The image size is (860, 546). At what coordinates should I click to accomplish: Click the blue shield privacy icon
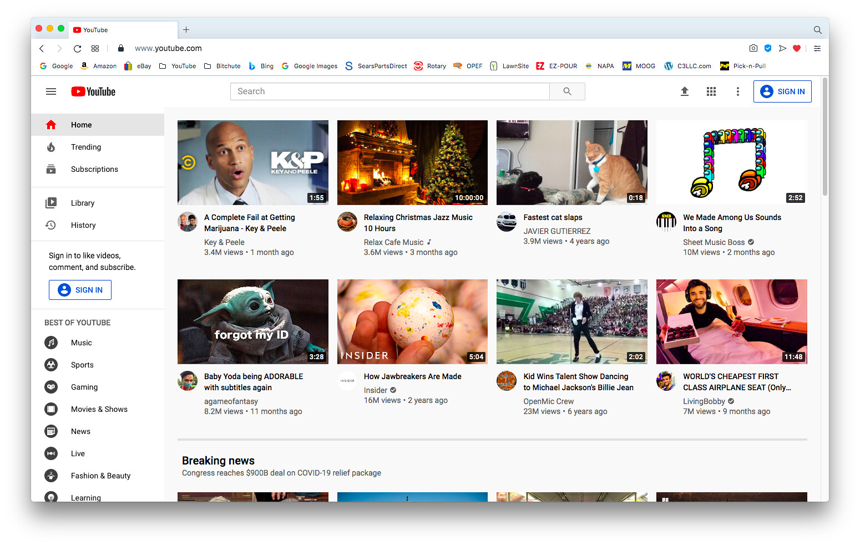tap(768, 48)
